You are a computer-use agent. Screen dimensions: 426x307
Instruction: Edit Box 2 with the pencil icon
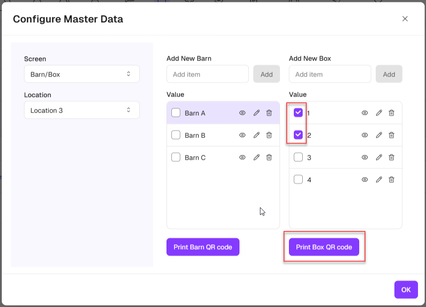[379, 135]
